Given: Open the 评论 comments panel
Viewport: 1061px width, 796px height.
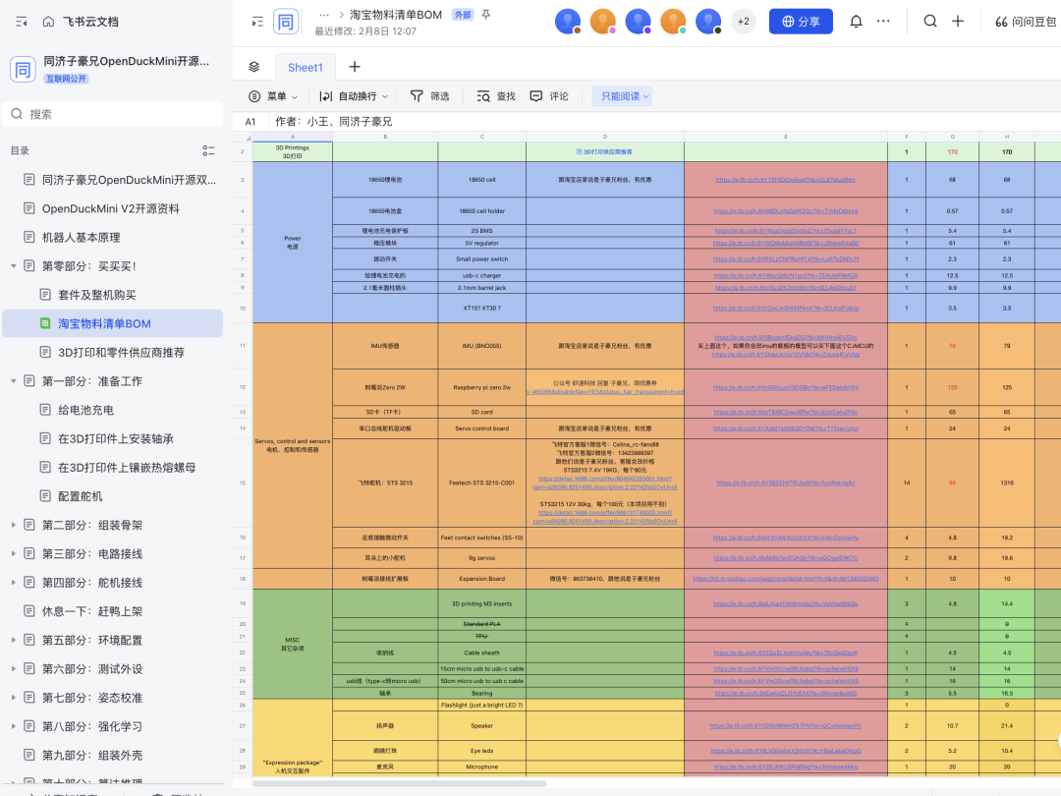Looking at the screenshot, I should pyautogui.click(x=549, y=96).
